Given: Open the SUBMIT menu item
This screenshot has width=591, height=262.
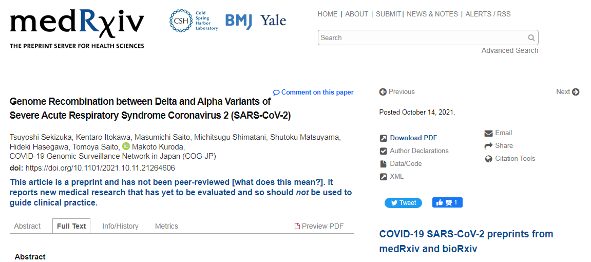Looking at the screenshot, I should pyautogui.click(x=388, y=14).
